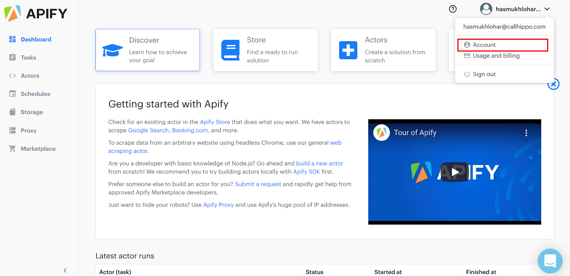Open Dashboard in the sidebar

tap(36, 39)
